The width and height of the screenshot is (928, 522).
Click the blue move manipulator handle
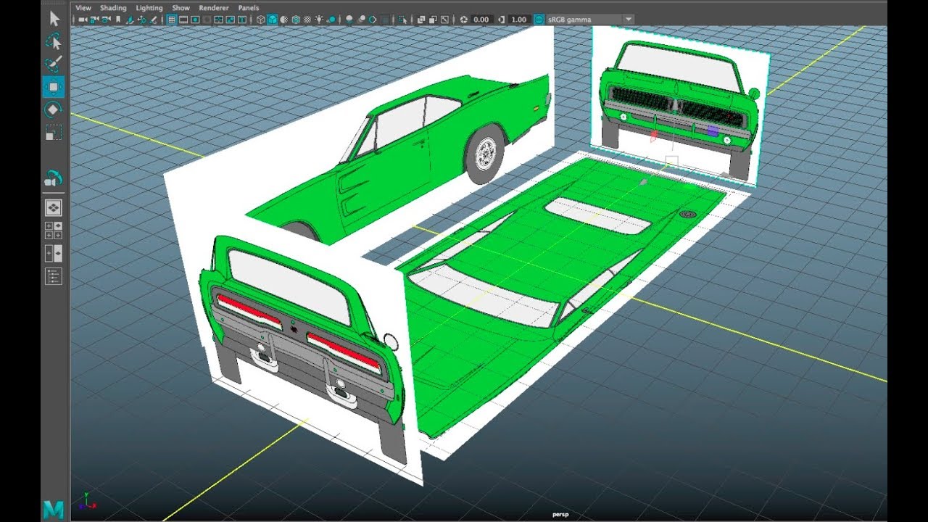pos(713,131)
